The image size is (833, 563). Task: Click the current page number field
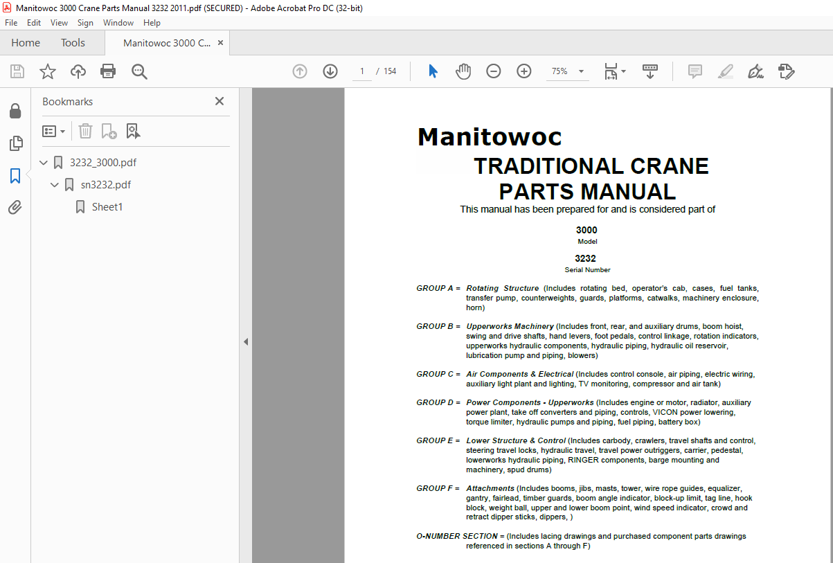click(361, 71)
